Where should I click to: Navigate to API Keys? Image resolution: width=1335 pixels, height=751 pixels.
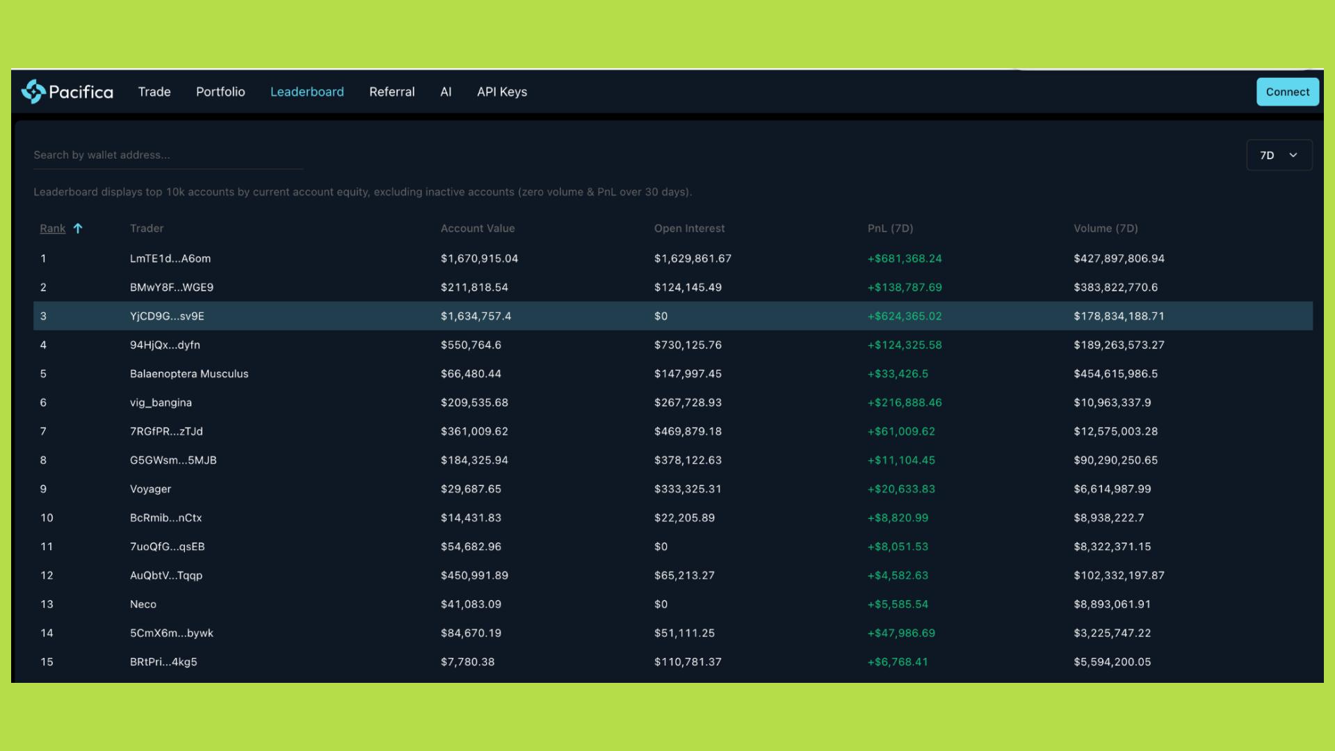coord(501,92)
